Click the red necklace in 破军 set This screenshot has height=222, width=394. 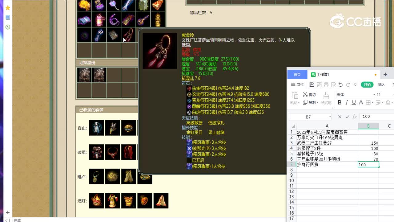(x=113, y=152)
